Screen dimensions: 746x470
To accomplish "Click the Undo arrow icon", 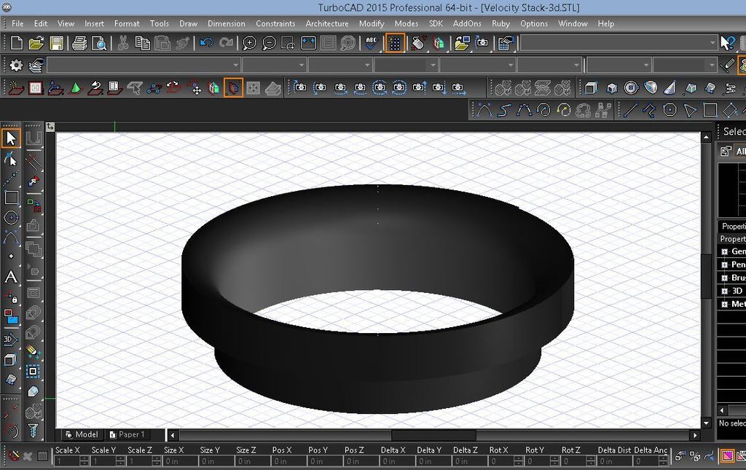I will (x=206, y=43).
